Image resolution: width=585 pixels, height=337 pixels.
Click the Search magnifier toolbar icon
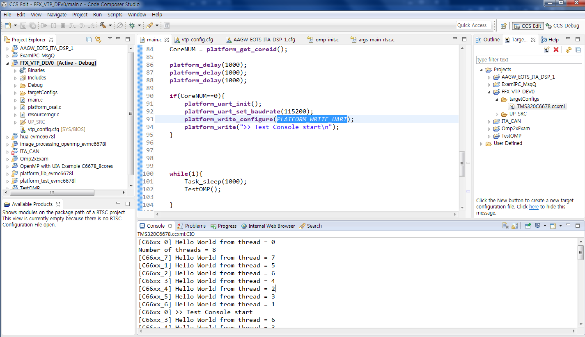120,25
